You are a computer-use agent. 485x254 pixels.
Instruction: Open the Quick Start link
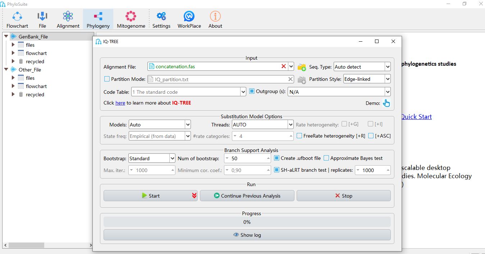click(x=416, y=116)
